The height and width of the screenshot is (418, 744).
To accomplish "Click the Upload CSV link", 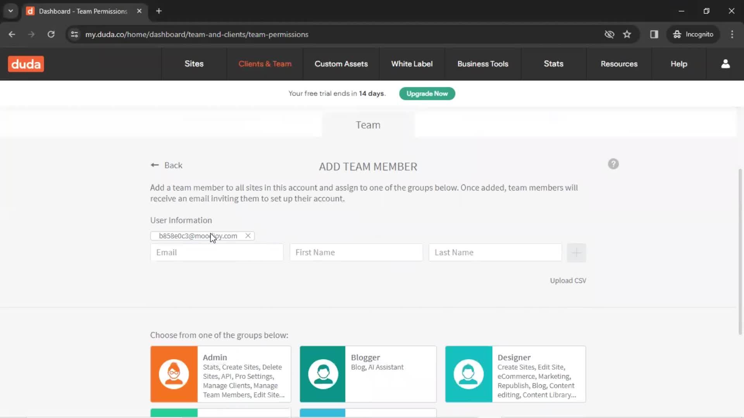I will click(x=568, y=281).
